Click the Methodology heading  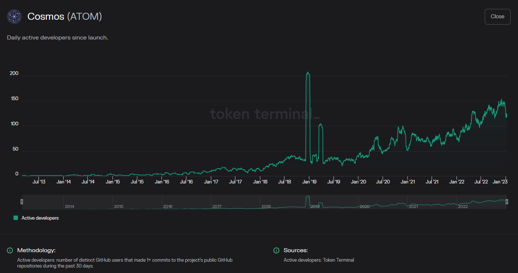pyautogui.click(x=36, y=250)
